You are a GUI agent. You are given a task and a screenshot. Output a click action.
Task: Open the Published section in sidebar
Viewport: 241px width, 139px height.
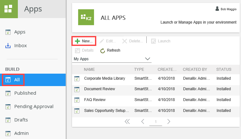(25, 93)
